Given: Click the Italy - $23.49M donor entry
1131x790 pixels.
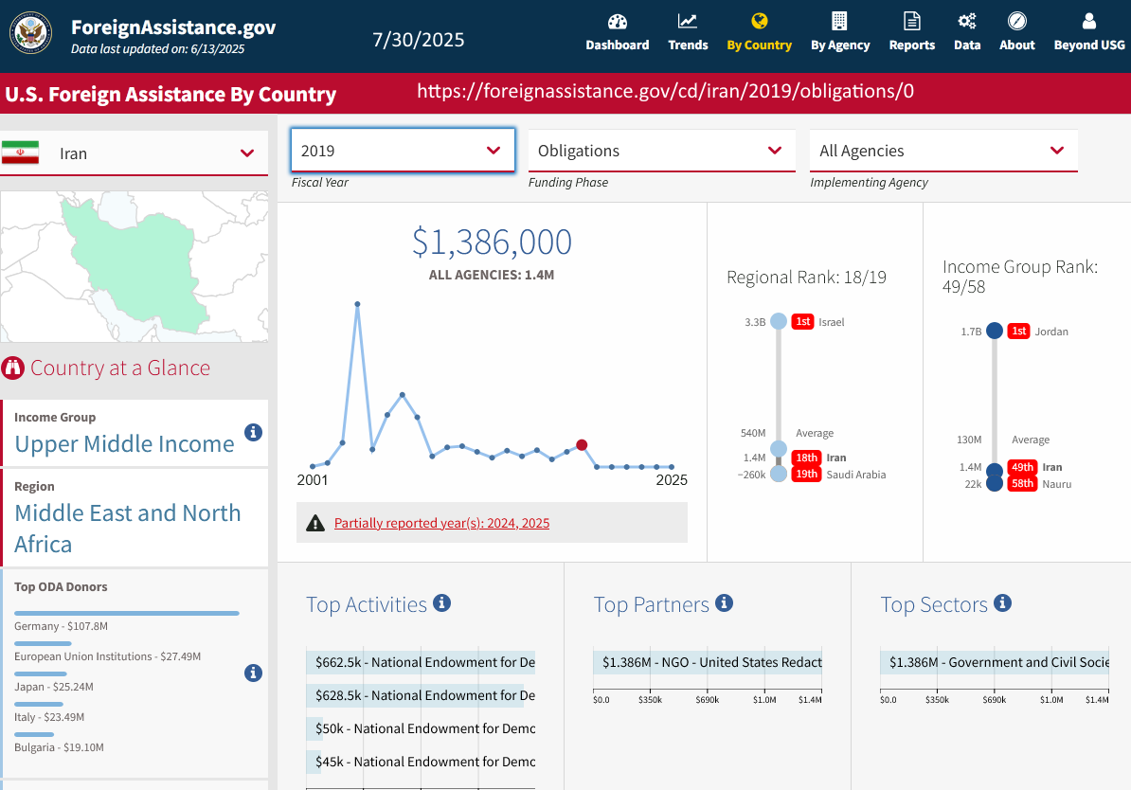Looking at the screenshot, I should click(49, 717).
